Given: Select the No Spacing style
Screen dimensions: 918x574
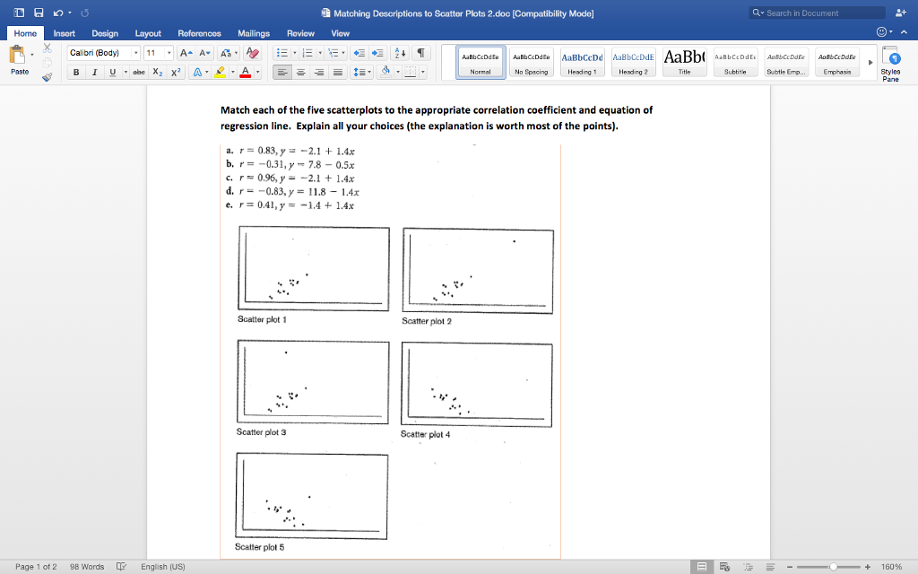Looking at the screenshot, I should point(530,63).
